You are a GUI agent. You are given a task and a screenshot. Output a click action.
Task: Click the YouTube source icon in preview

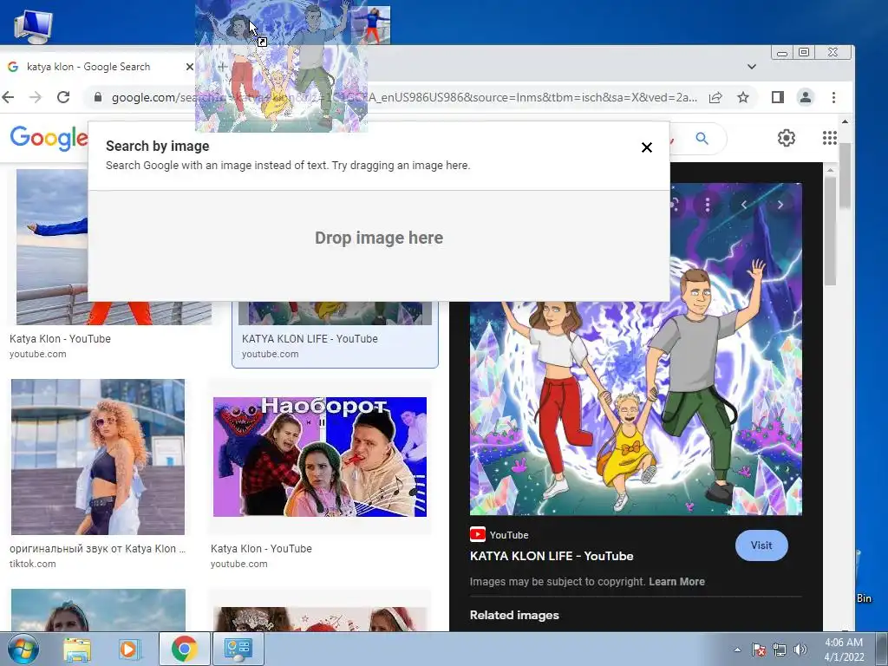[478, 534]
